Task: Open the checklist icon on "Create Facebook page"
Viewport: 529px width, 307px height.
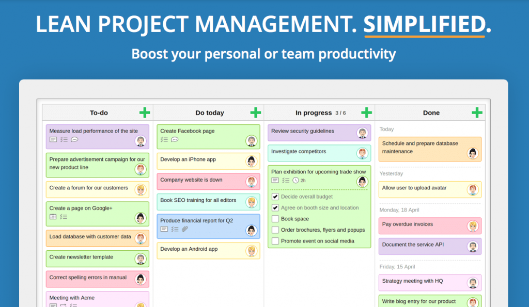Action: [x=164, y=139]
